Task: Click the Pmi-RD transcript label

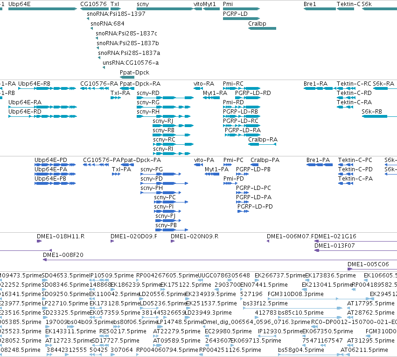Action: coord(233,102)
